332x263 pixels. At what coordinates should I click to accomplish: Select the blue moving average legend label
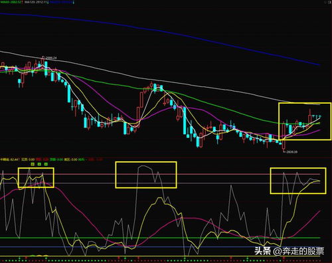click(x=61, y=2)
